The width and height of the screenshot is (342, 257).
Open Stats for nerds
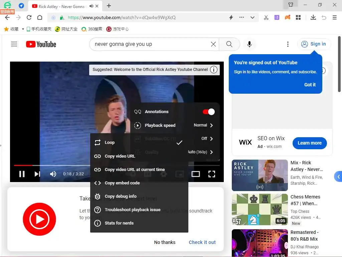coord(139,223)
